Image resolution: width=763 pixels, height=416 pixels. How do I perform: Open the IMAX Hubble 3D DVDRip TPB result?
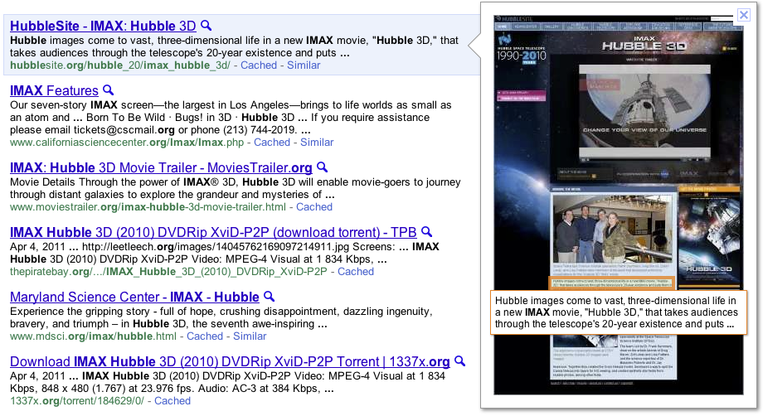click(x=213, y=232)
